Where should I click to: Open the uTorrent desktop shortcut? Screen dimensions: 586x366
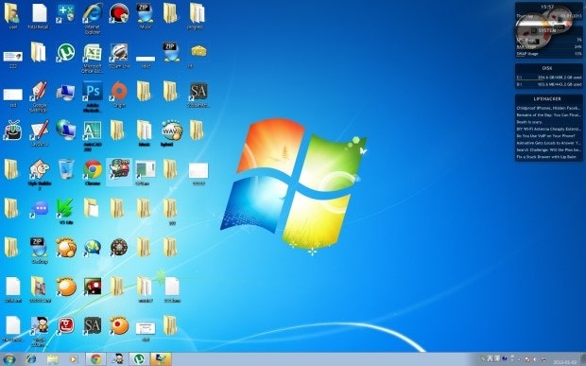[x=66, y=53]
